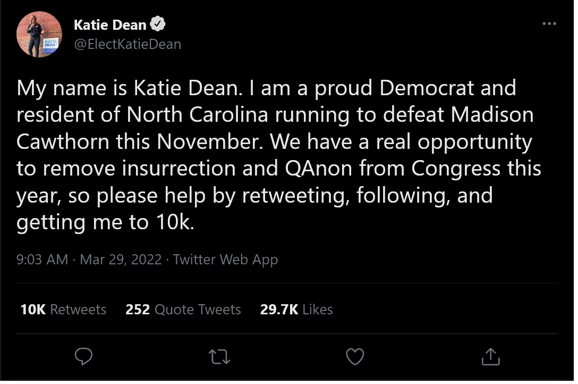Click the Likes label text
This screenshot has width=578, height=384.
pyautogui.click(x=317, y=310)
